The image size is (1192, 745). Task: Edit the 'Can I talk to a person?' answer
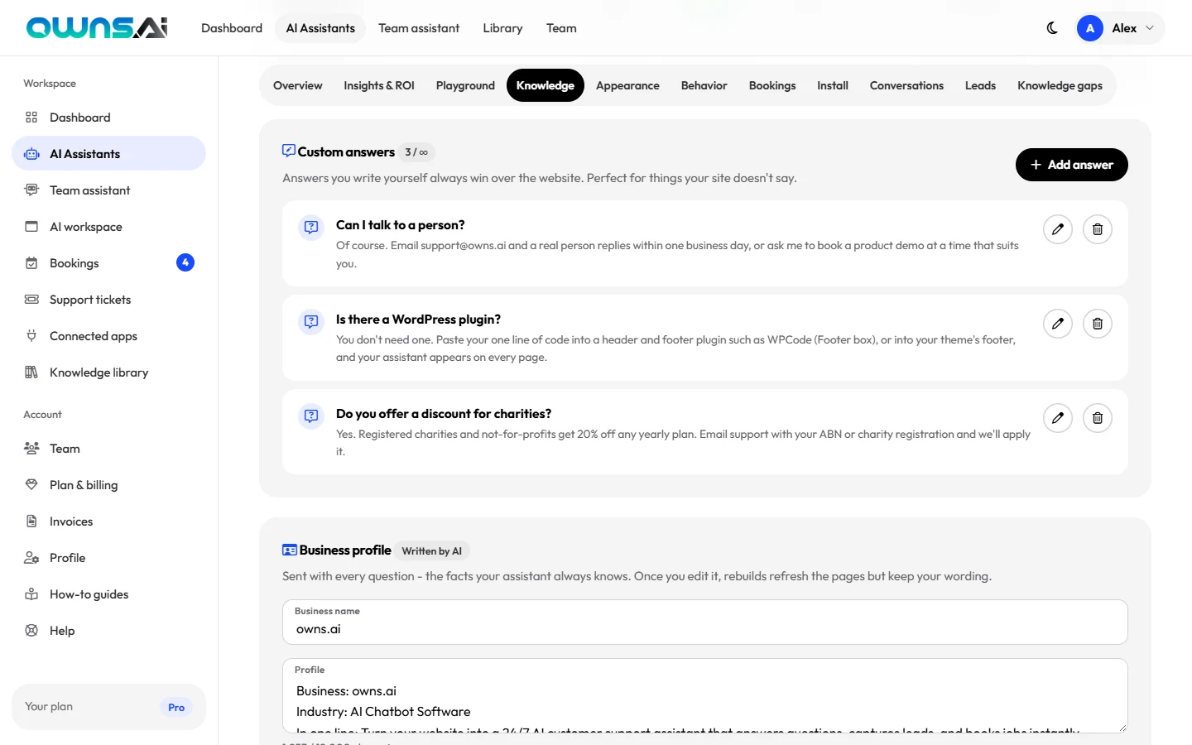click(1058, 229)
